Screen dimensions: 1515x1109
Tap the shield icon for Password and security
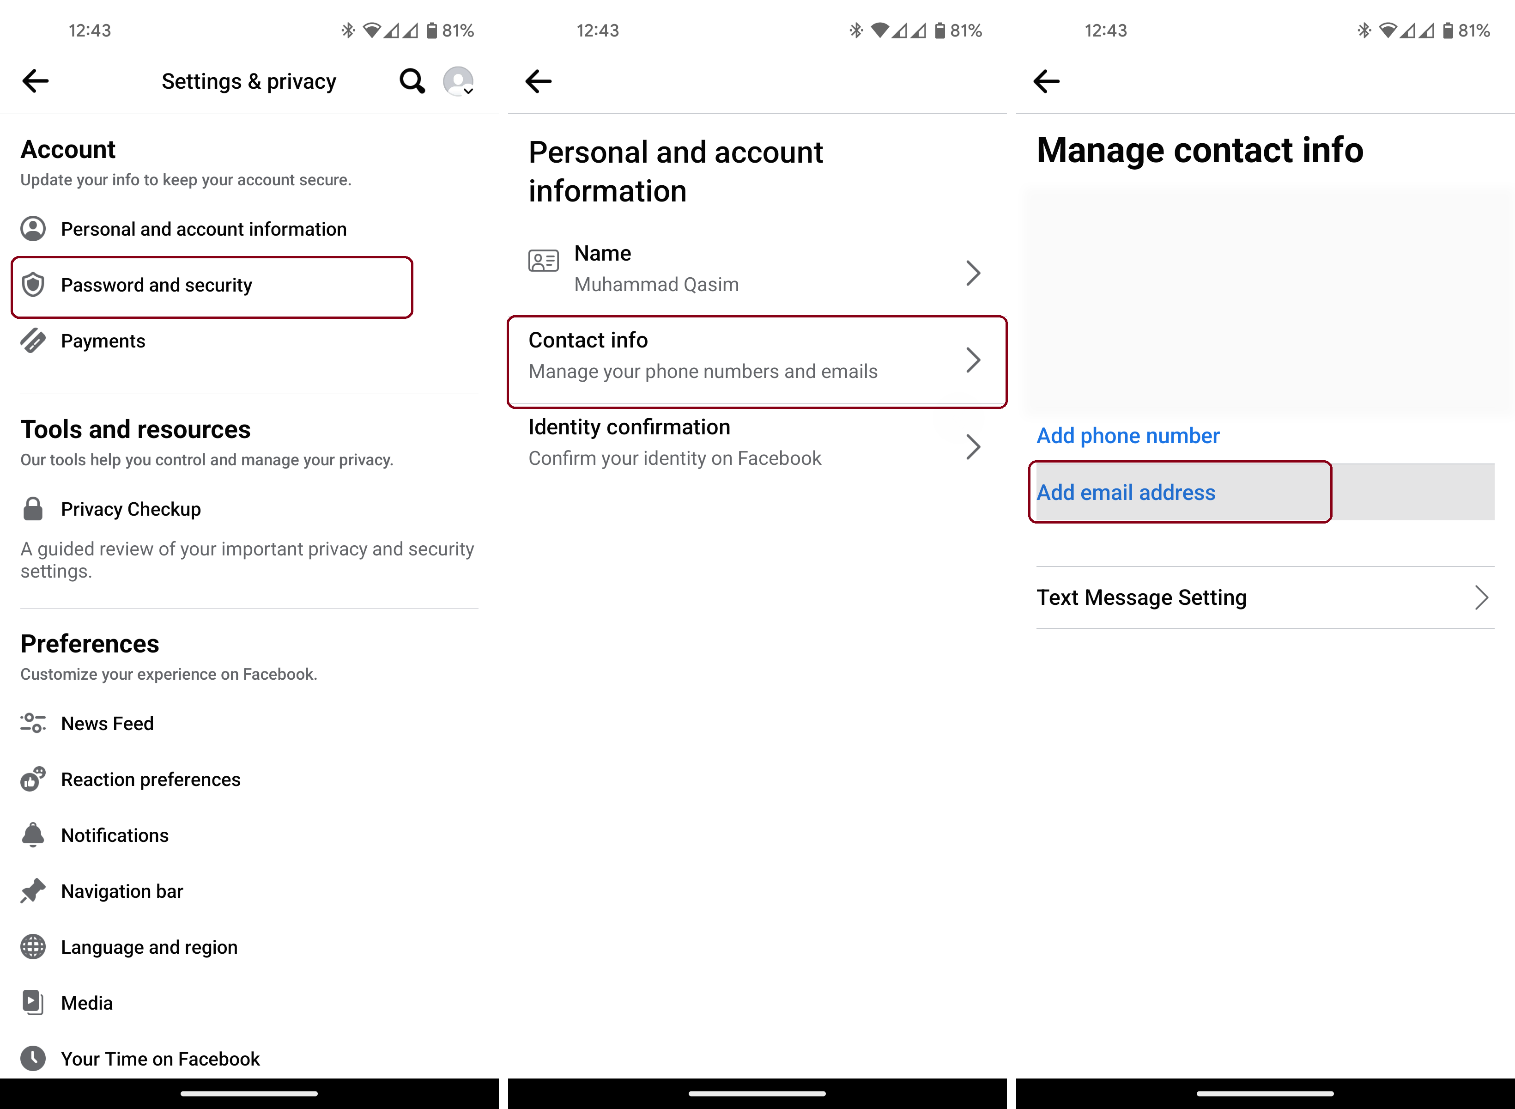click(x=33, y=285)
